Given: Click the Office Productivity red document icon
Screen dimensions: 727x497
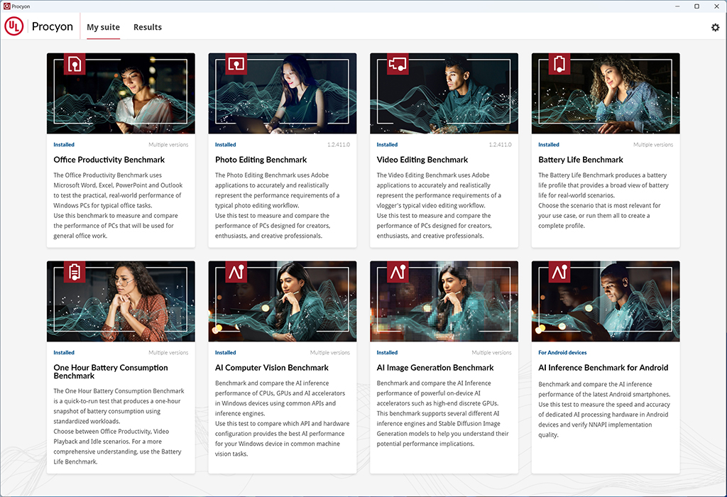Looking at the screenshot, I should (x=75, y=63).
